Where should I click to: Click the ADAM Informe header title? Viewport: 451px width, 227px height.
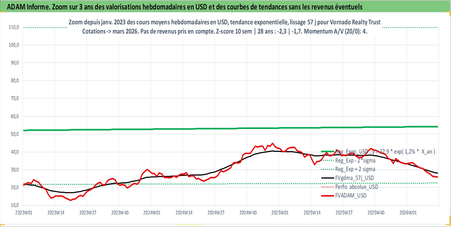tap(184, 7)
